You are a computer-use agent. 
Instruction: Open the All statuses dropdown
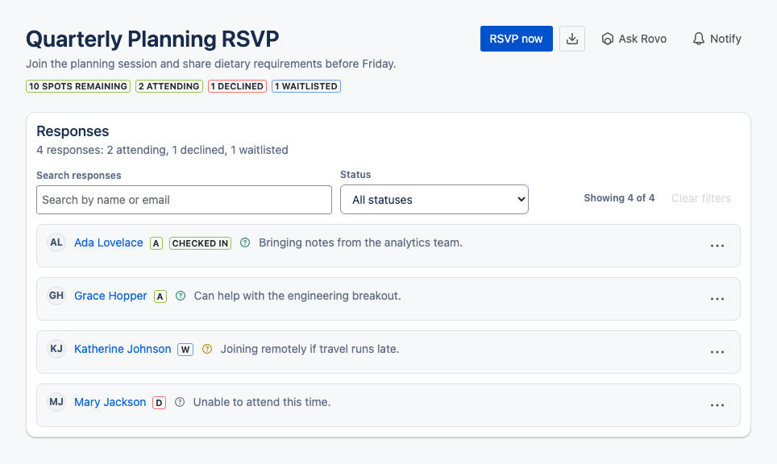pyautogui.click(x=434, y=200)
